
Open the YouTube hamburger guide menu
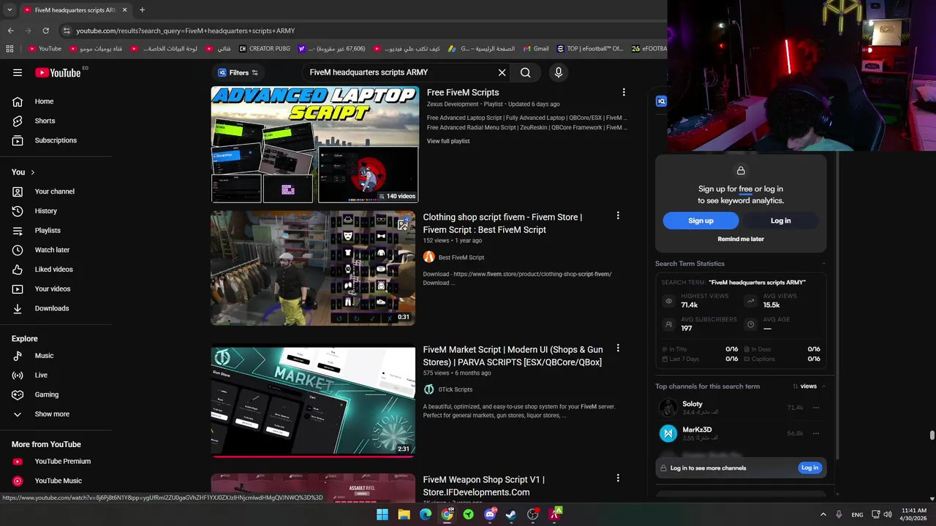click(18, 72)
